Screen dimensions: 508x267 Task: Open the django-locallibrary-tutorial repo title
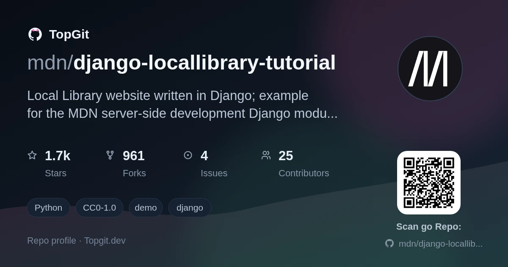(204, 63)
